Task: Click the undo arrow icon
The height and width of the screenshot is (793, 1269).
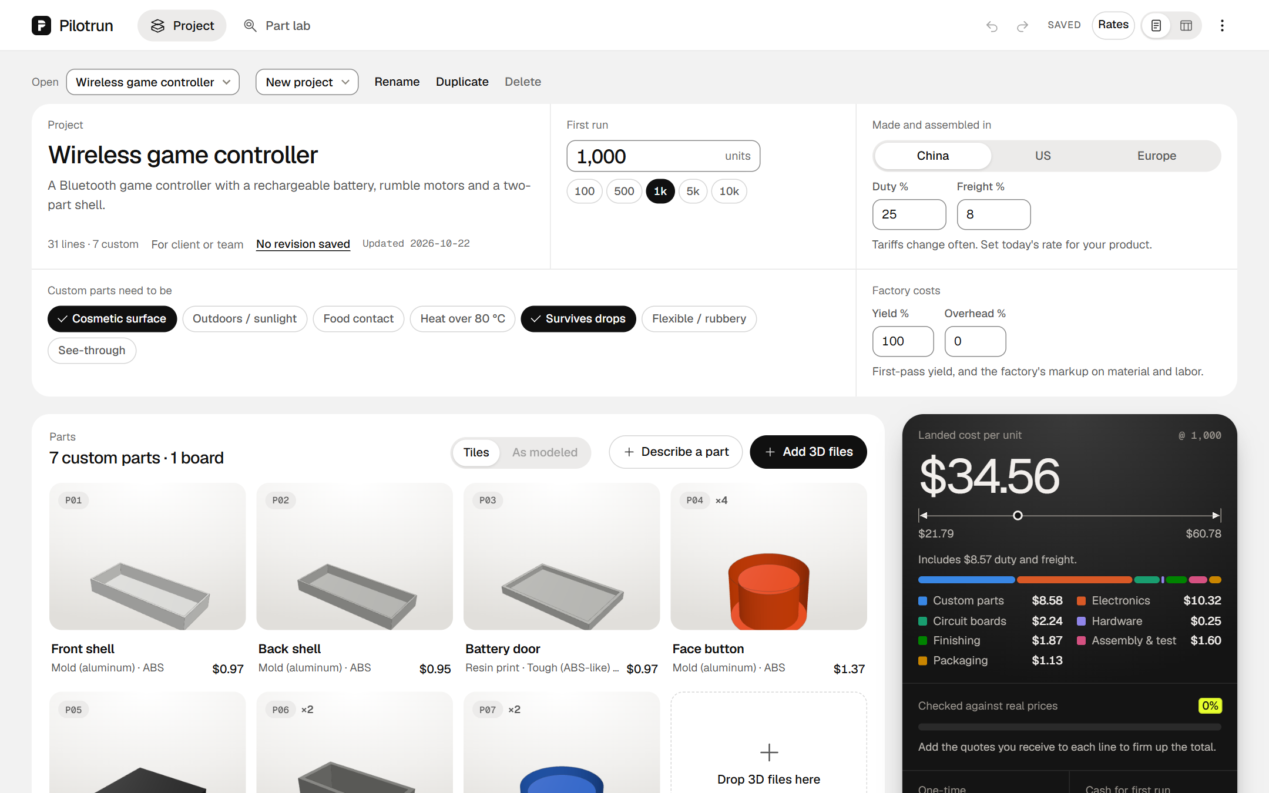Action: [x=992, y=26]
